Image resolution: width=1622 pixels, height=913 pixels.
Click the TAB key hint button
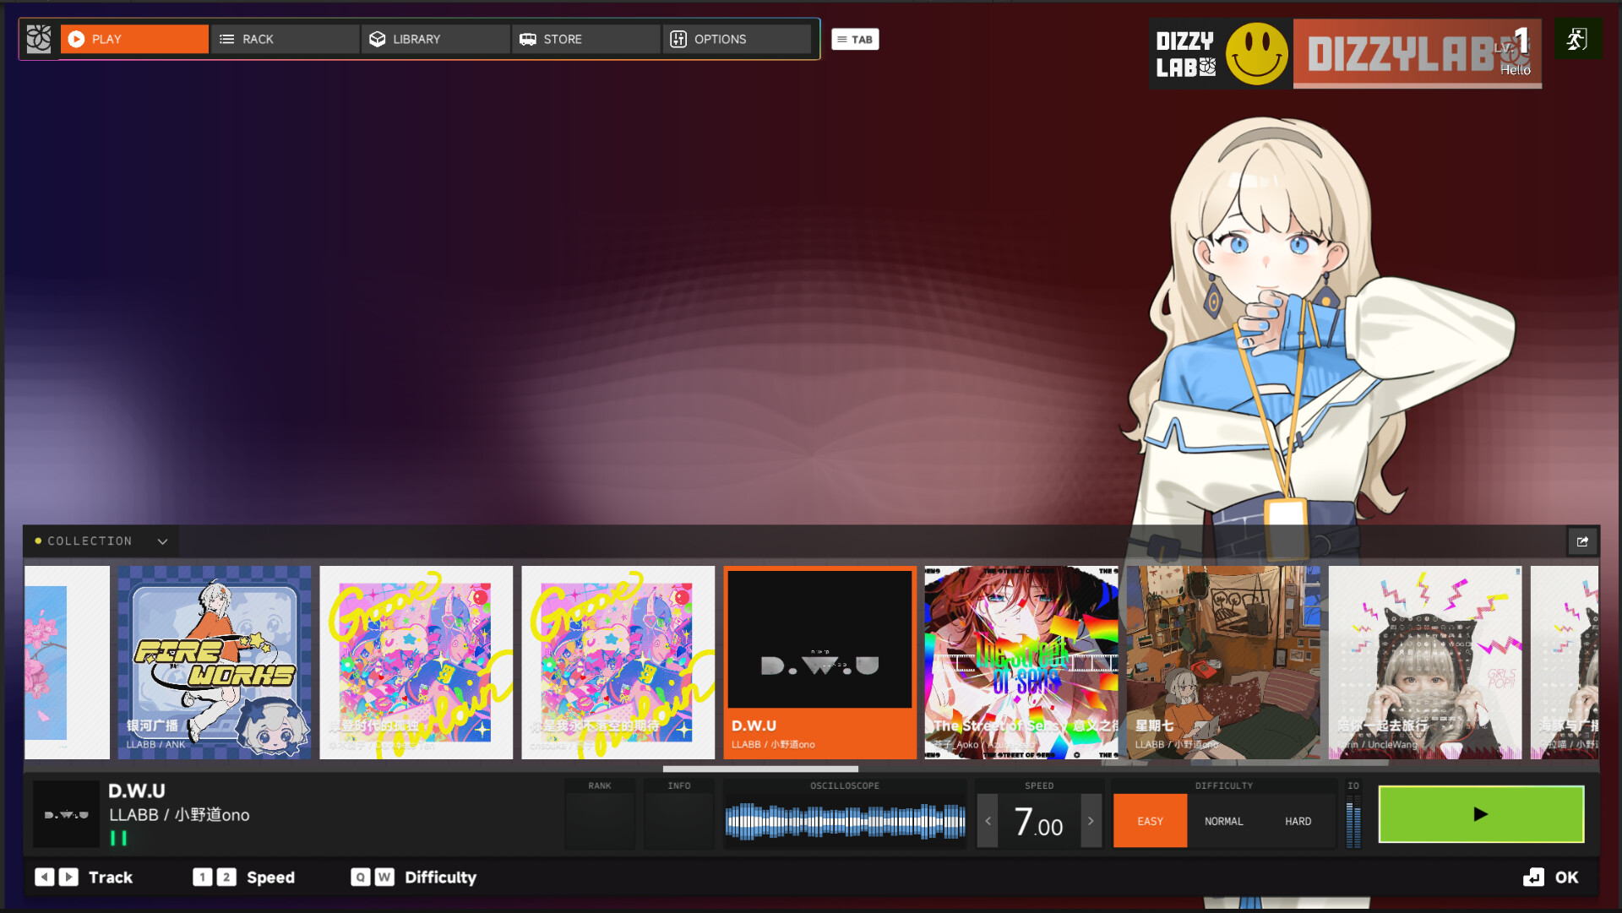pos(855,39)
